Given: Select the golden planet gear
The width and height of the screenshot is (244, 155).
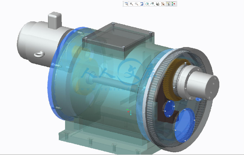Looking at the screenshot, I should click(x=170, y=81).
